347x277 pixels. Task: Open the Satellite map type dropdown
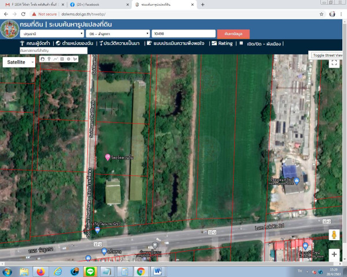coord(19,62)
